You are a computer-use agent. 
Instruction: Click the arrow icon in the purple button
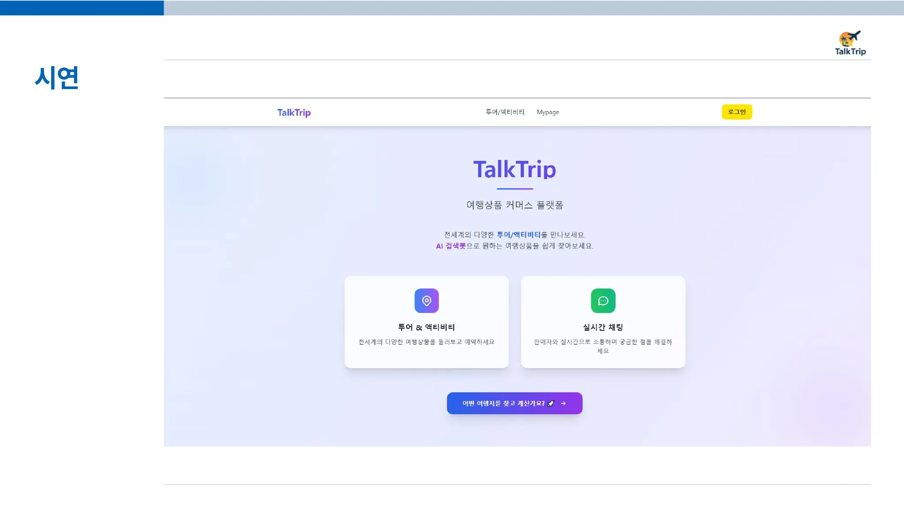[x=563, y=403]
